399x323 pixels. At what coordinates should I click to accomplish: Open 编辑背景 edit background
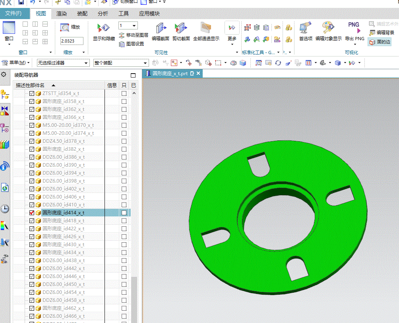382,33
